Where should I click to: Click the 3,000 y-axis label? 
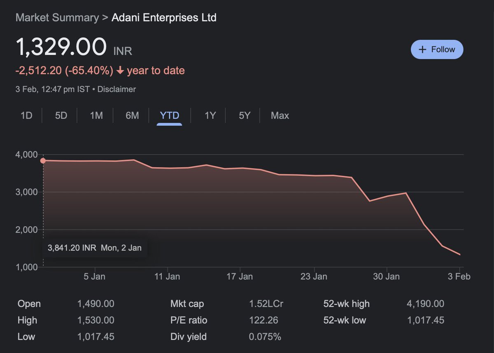(x=26, y=192)
